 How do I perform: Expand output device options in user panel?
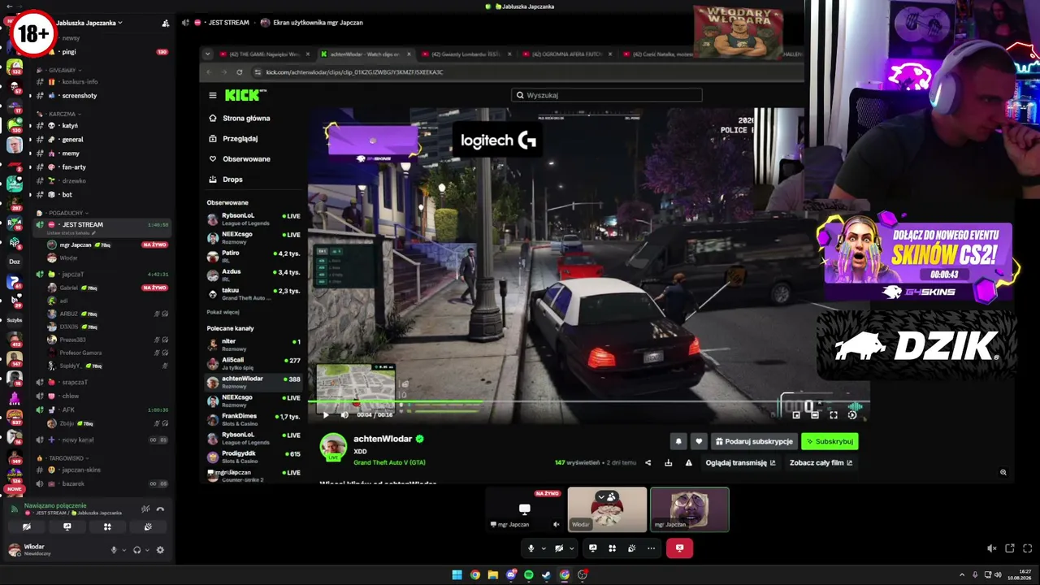(x=146, y=550)
